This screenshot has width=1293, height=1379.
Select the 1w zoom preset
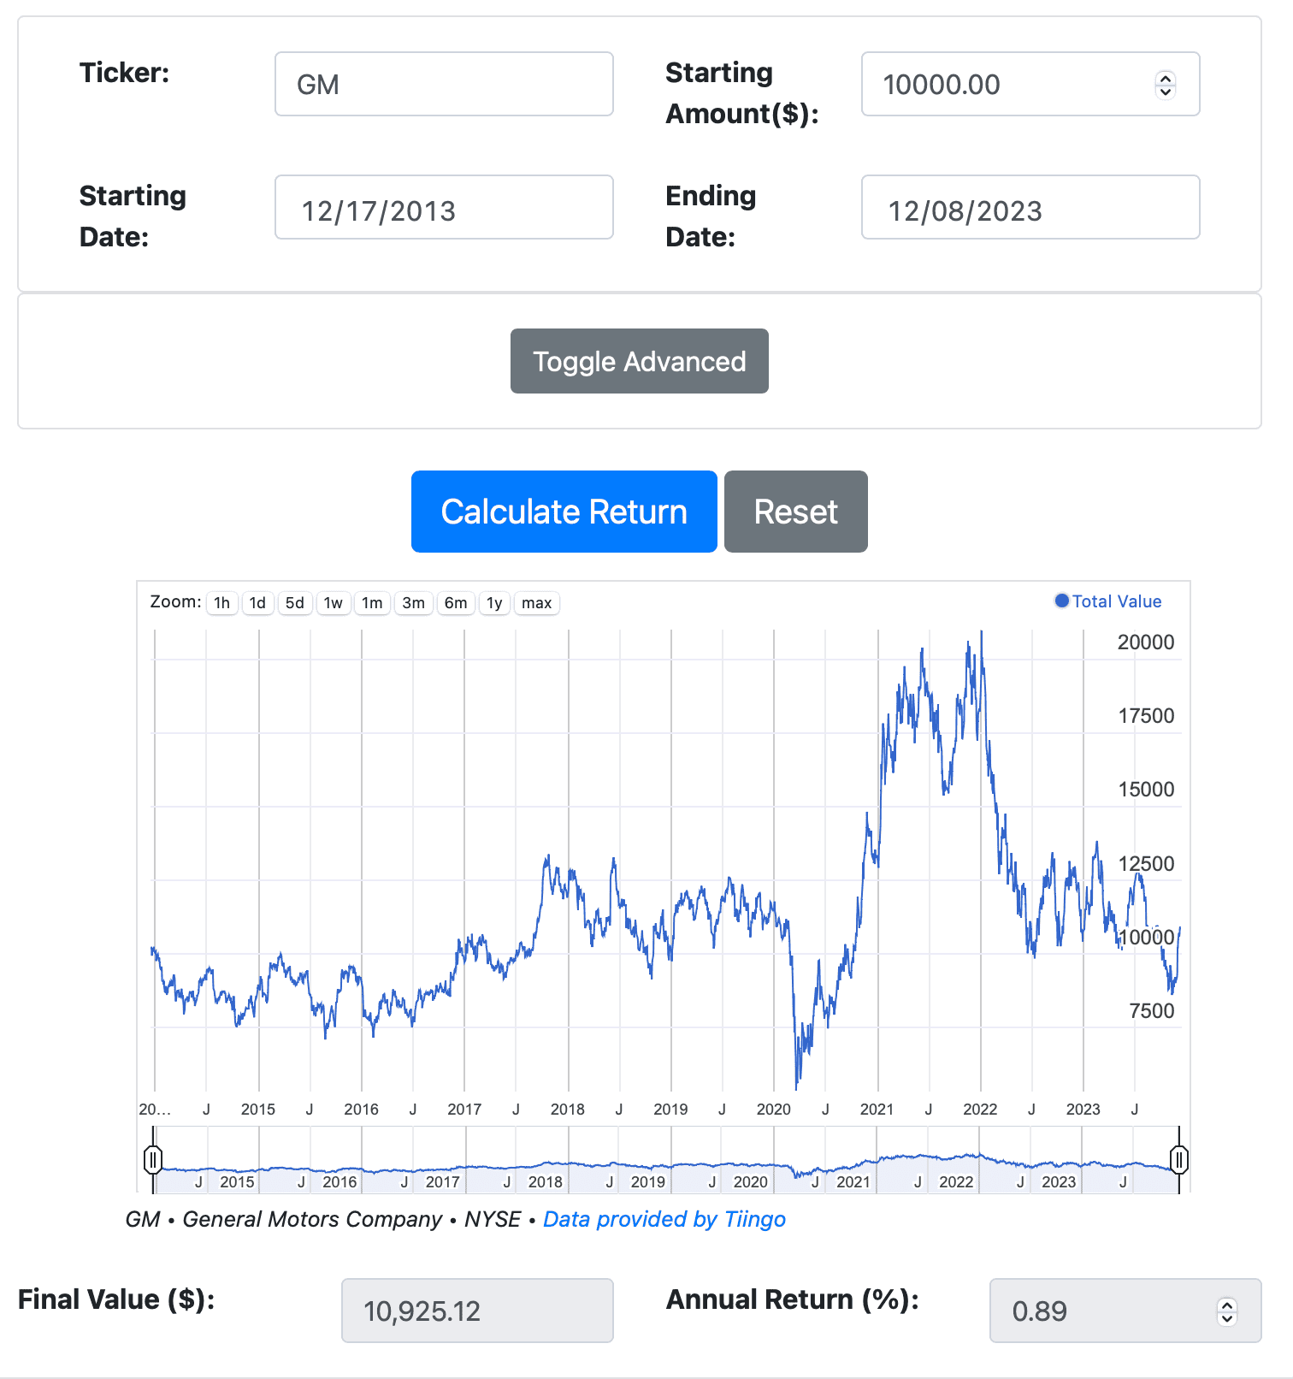tap(334, 603)
